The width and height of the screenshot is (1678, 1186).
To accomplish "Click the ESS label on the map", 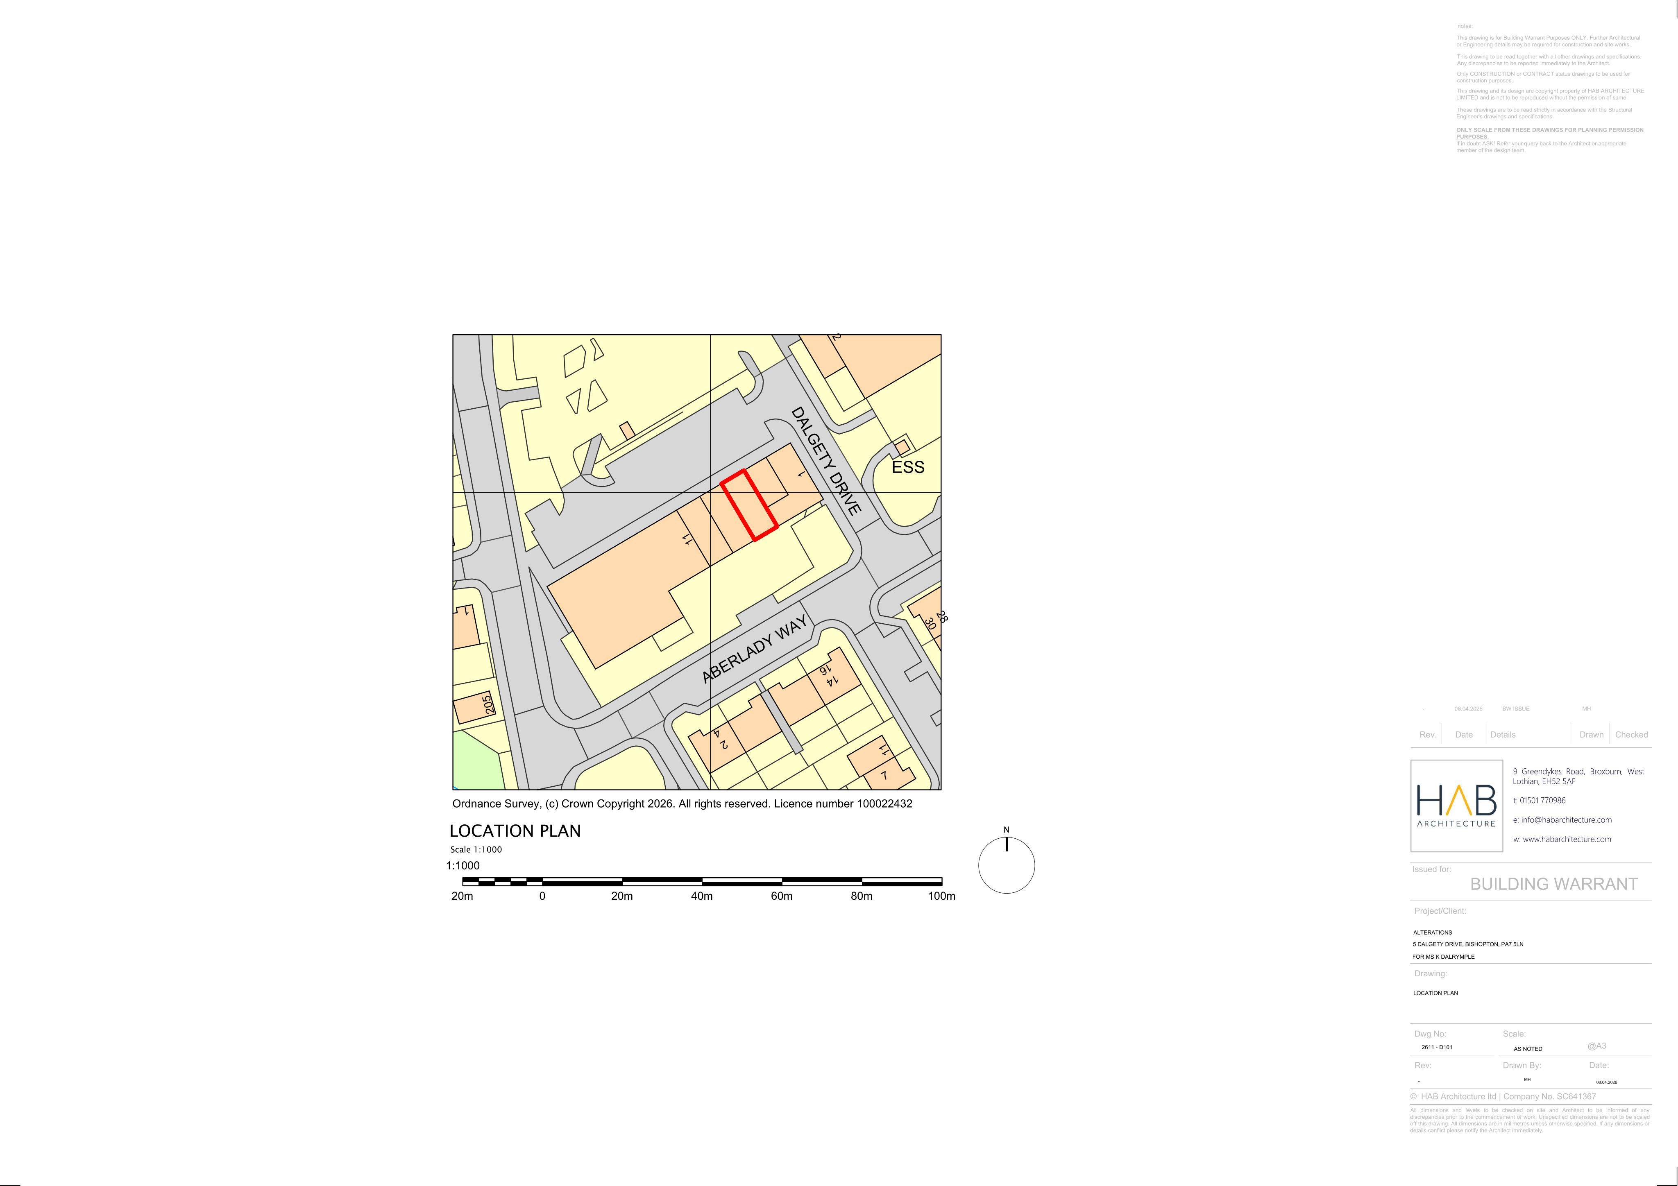I will point(908,467).
